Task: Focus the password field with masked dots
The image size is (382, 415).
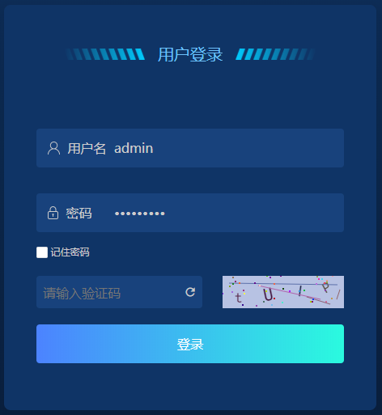Action: [x=190, y=213]
